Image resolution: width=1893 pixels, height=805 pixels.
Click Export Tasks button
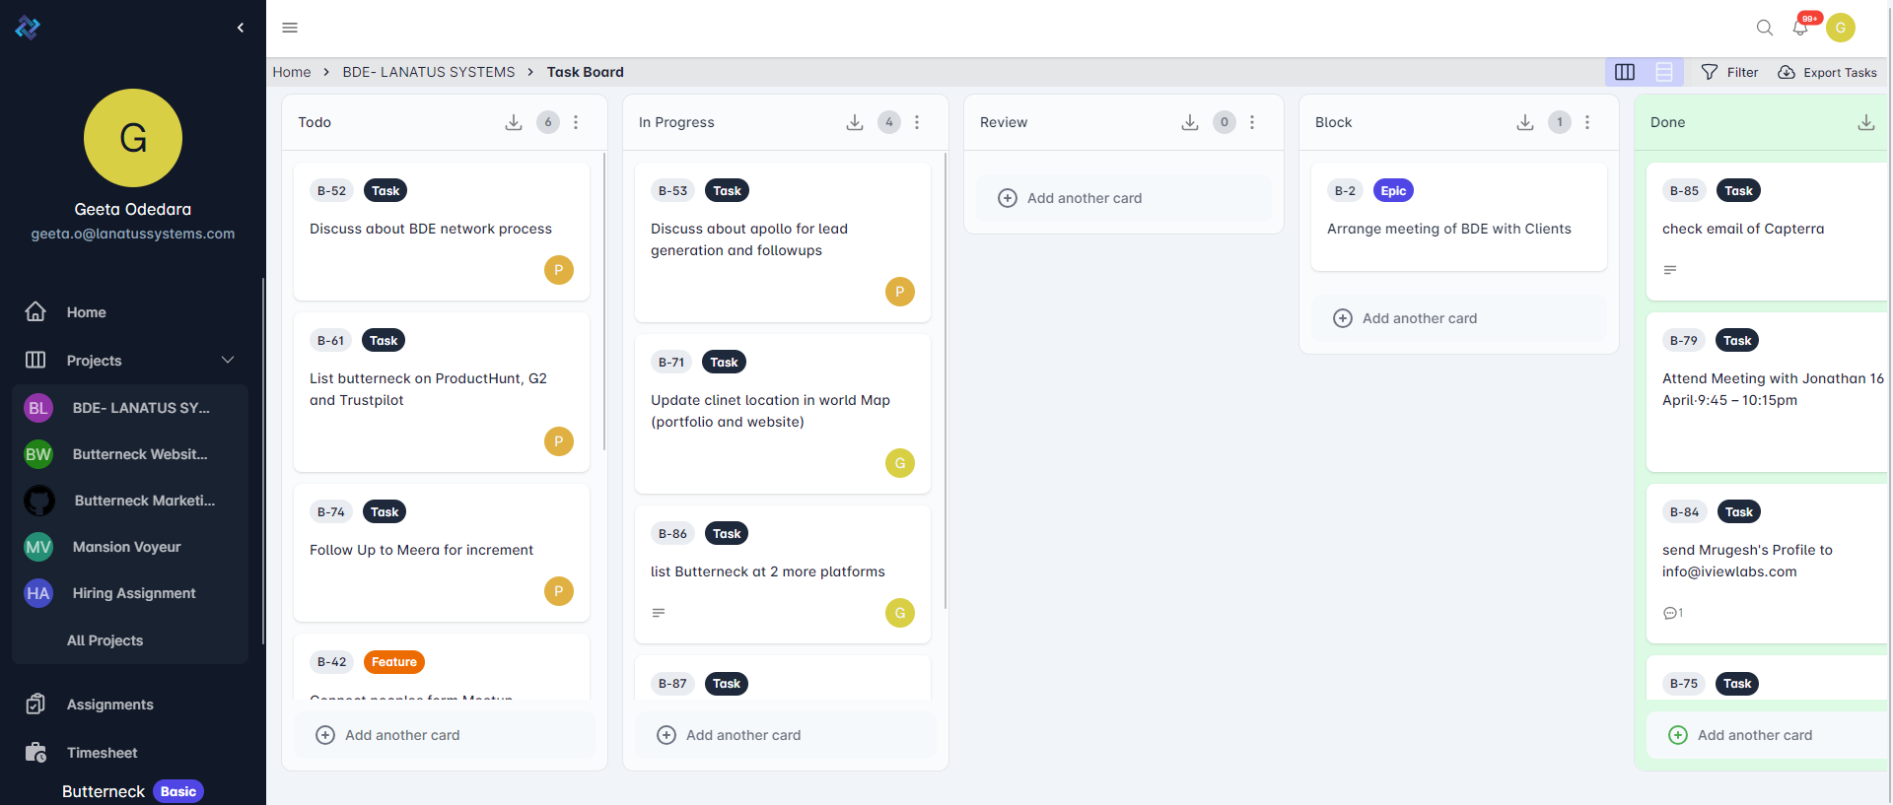[x=1828, y=72]
